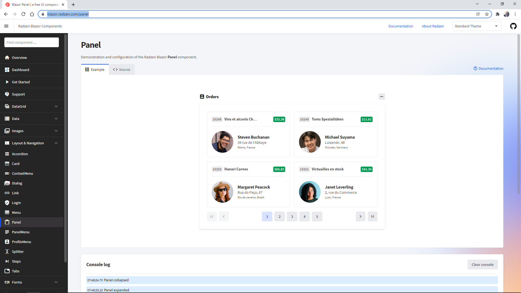Select the Dashboard sidebar icon

[x=7, y=70]
